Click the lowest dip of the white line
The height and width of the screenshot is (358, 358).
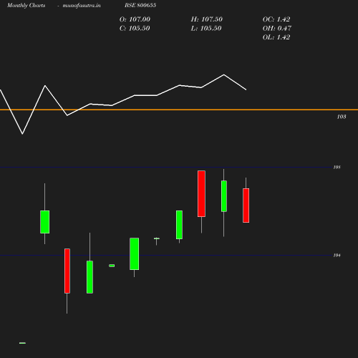[x=22, y=134]
